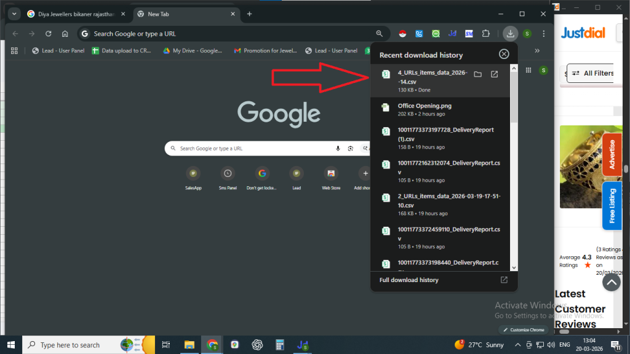The width and height of the screenshot is (630, 354).
Task: Close the Recent download history panel
Action: tap(504, 54)
